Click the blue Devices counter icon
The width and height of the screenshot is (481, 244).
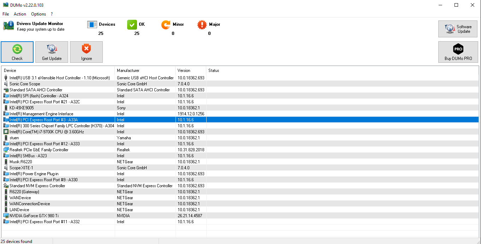(92, 25)
